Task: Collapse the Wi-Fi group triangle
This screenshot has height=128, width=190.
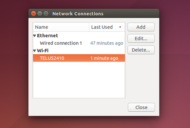Action: [x=34, y=51]
